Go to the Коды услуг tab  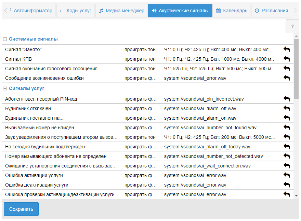click(x=75, y=11)
